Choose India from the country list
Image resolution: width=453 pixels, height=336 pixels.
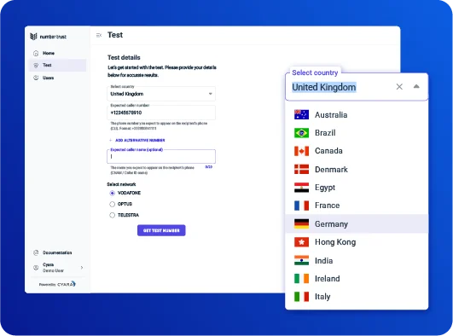(357, 261)
